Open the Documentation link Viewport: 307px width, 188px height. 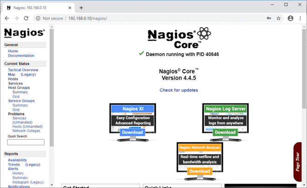pos(21,56)
